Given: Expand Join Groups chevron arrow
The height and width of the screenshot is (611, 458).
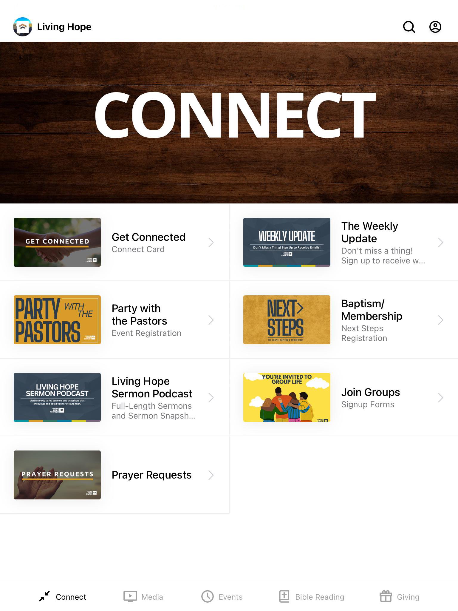Looking at the screenshot, I should [x=441, y=397].
